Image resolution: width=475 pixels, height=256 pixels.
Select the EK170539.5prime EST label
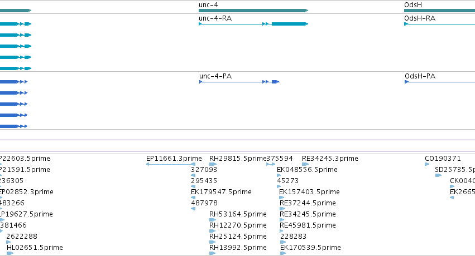pyautogui.click(x=310, y=248)
